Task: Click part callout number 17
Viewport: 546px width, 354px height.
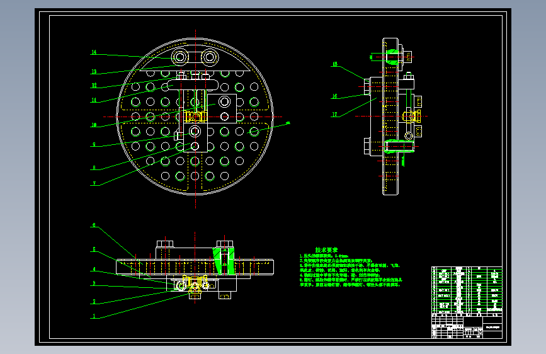Action: pos(334,115)
